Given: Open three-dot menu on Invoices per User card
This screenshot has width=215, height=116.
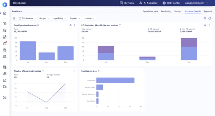Looking at the screenshot, I should click(x=142, y=71).
